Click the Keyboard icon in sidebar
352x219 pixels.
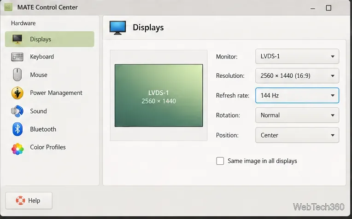[18, 57]
